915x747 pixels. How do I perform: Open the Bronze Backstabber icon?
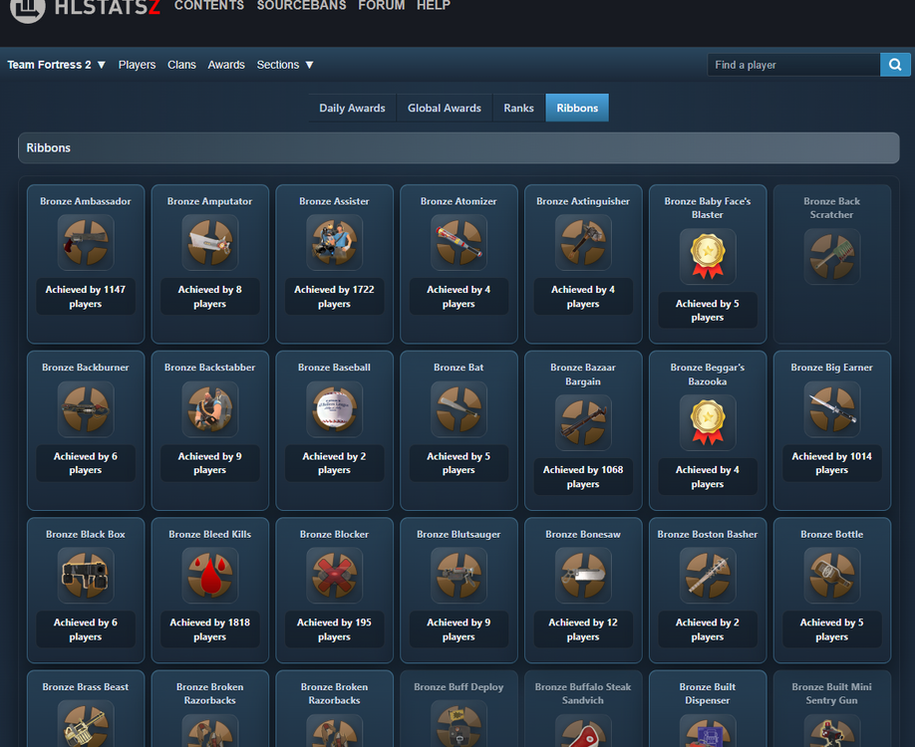click(x=210, y=409)
